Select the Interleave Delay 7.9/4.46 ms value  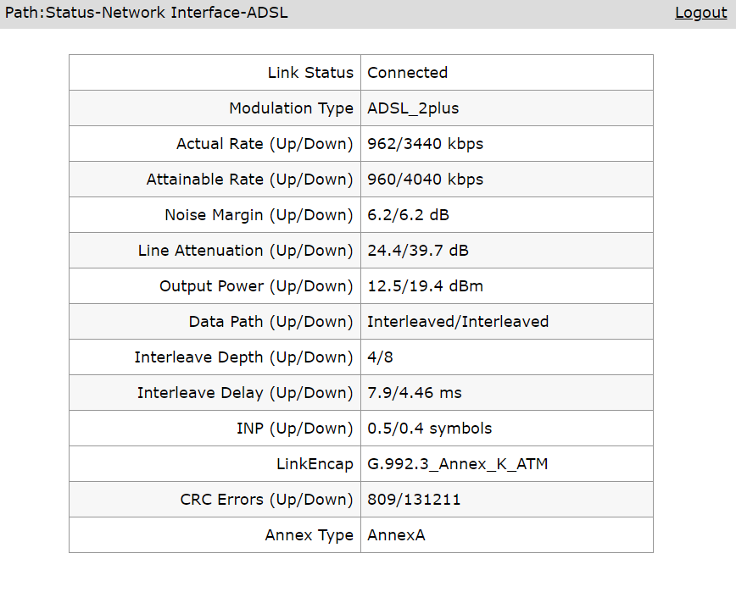(414, 393)
